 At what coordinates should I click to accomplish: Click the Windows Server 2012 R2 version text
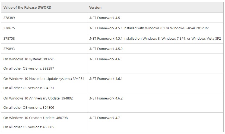click(x=149, y=28)
